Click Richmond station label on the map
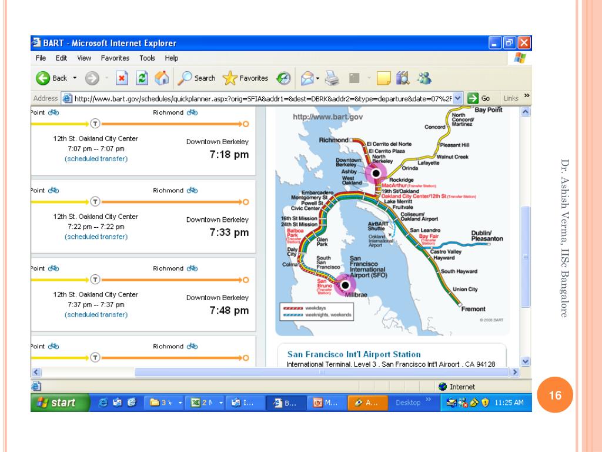602x452 pixels. pyautogui.click(x=334, y=140)
